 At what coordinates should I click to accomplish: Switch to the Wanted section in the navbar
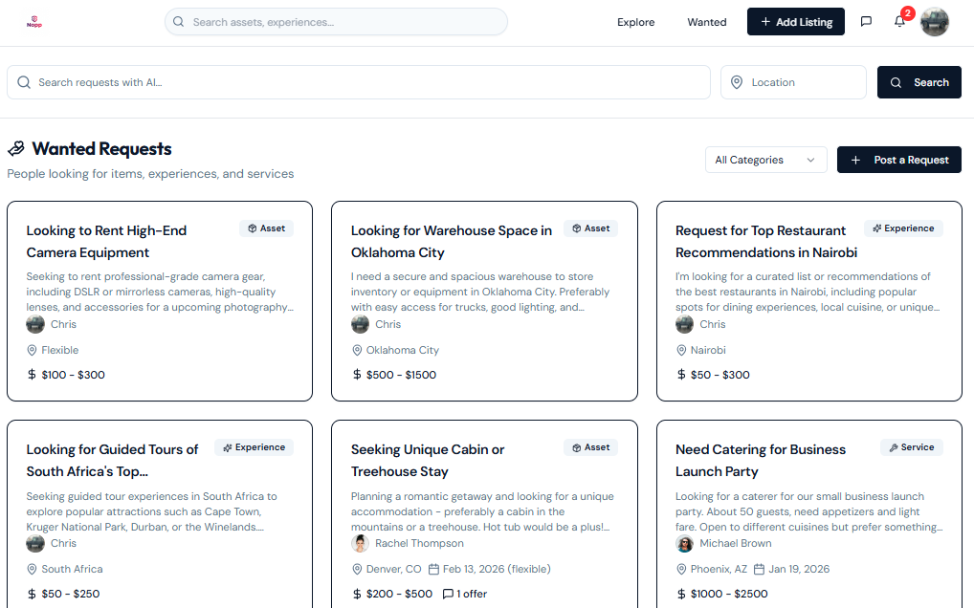707,21
